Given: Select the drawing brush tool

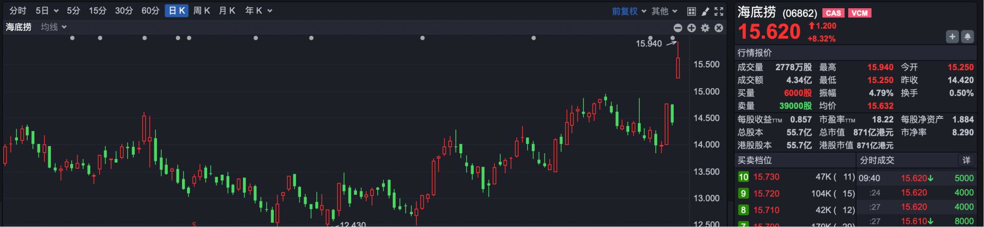Looking at the screenshot, I should 705,11.
